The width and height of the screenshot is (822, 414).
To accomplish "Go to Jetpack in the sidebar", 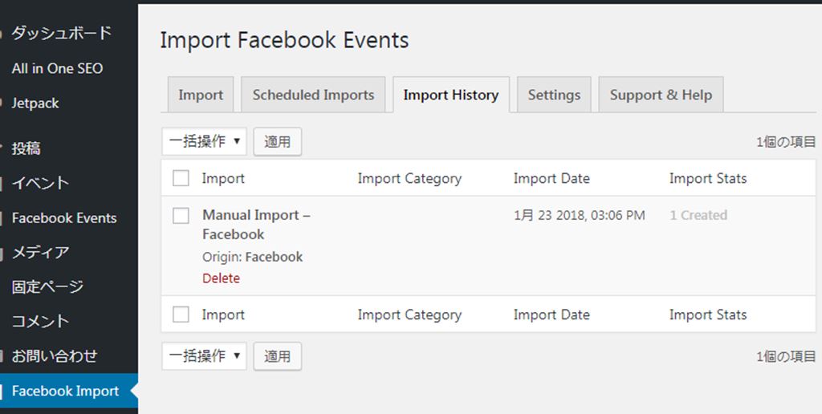I will click(35, 103).
